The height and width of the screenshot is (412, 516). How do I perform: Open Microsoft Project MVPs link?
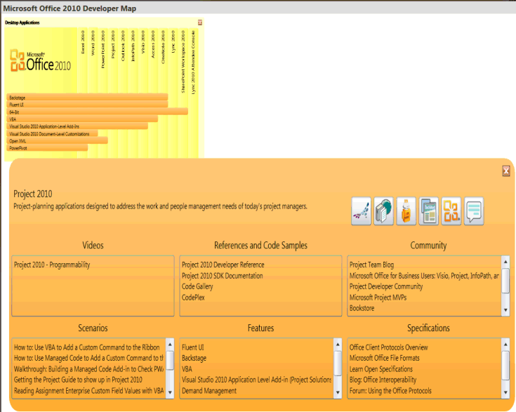[378, 298]
